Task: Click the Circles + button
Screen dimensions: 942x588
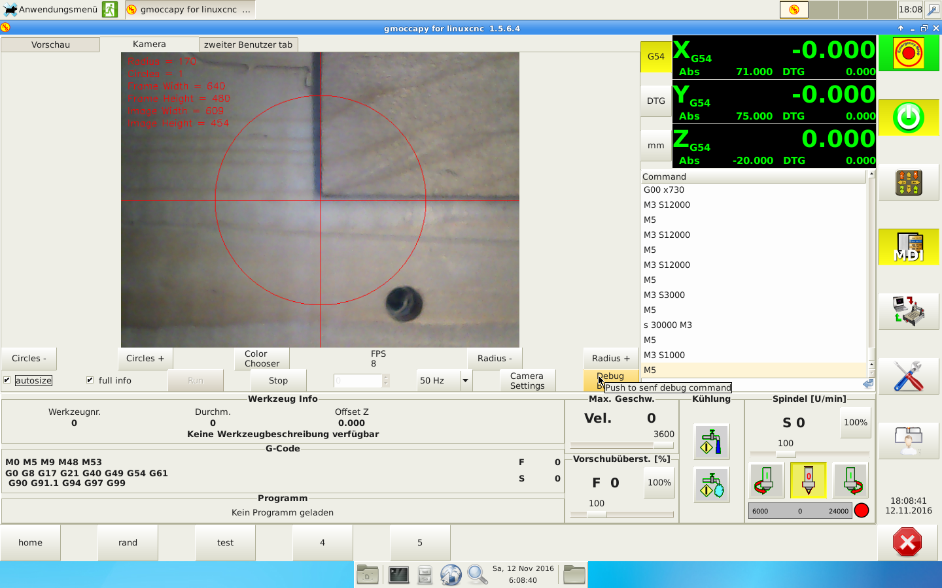Action: click(x=145, y=359)
